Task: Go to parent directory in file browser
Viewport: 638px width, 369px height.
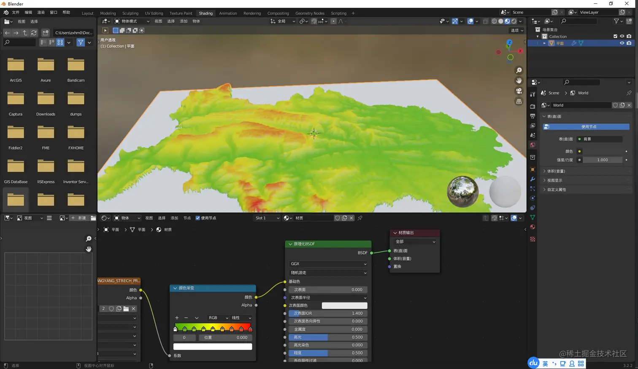Action: click(25, 32)
